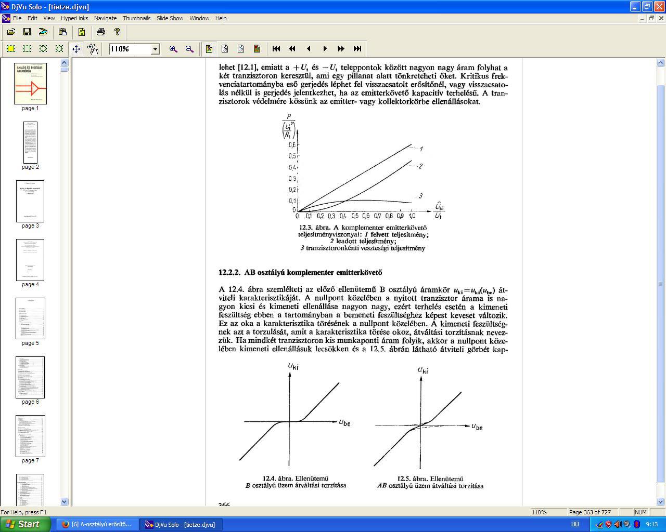This screenshot has width=666, height=532.
Task: Open the View menu
Action: 49,18
